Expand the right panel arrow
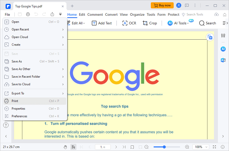This screenshot has height=151, width=229. 223,136
